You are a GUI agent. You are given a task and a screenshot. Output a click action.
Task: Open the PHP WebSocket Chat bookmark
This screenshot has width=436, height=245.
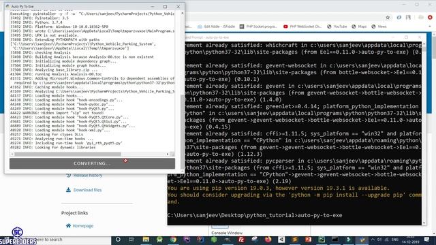pos(302,27)
